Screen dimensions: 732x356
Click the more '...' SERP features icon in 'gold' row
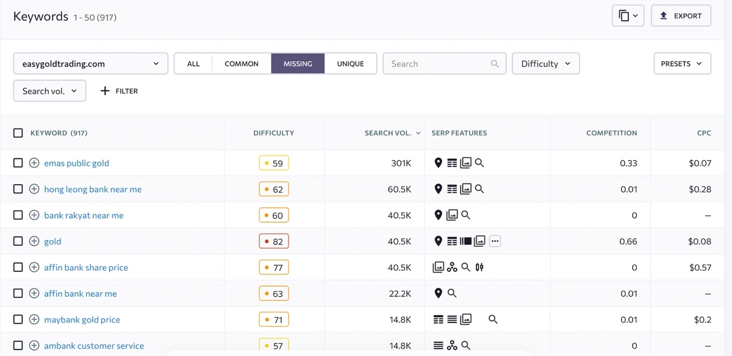pyautogui.click(x=495, y=241)
